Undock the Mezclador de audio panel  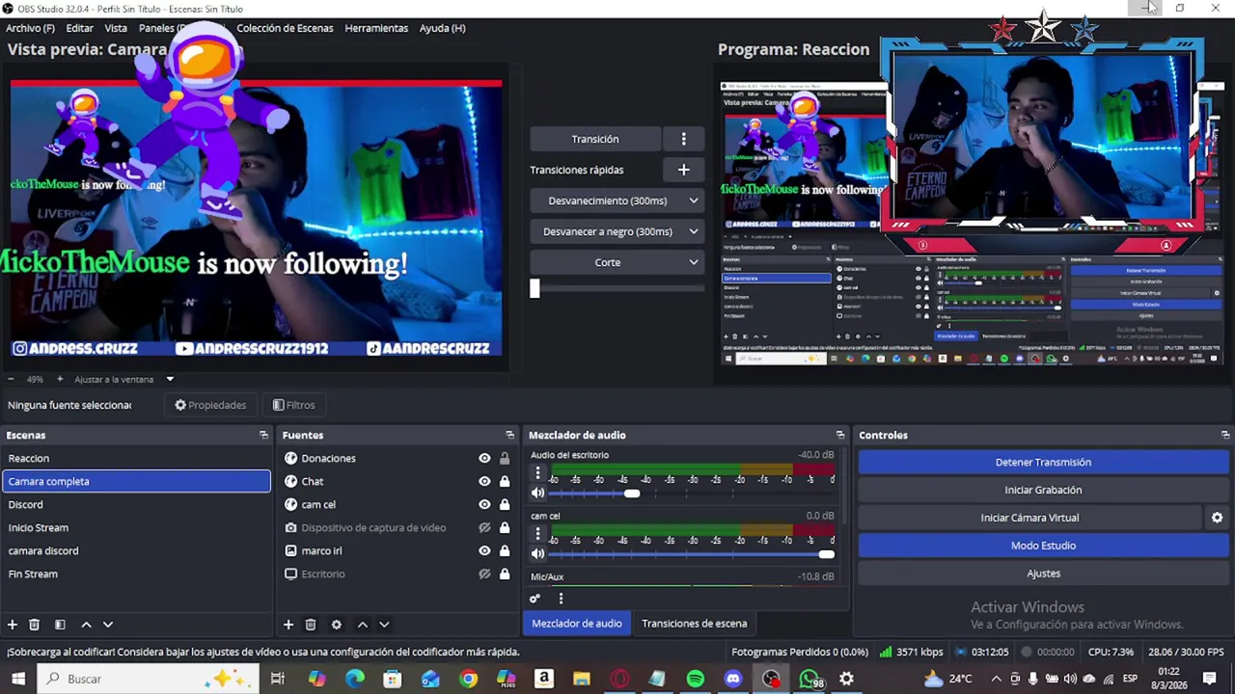pyautogui.click(x=840, y=436)
